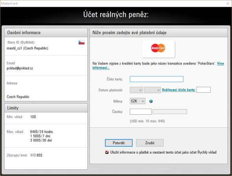Open the Ověřovací číslo karty link

tap(179, 90)
